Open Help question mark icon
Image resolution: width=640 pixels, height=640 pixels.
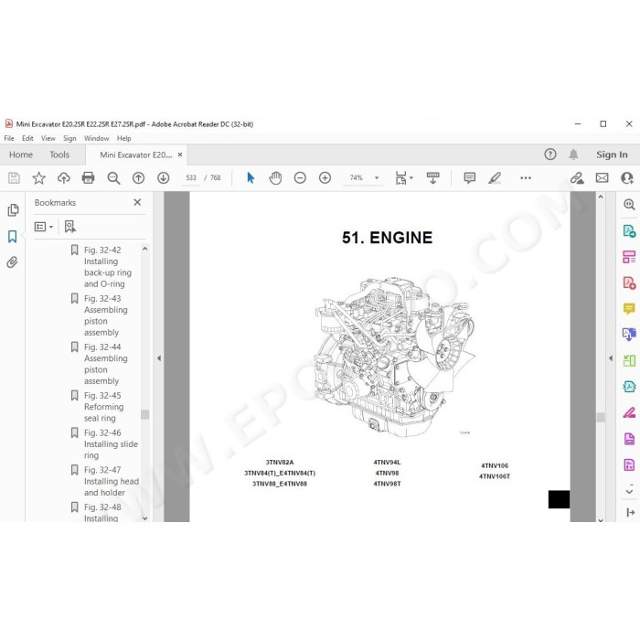point(550,155)
